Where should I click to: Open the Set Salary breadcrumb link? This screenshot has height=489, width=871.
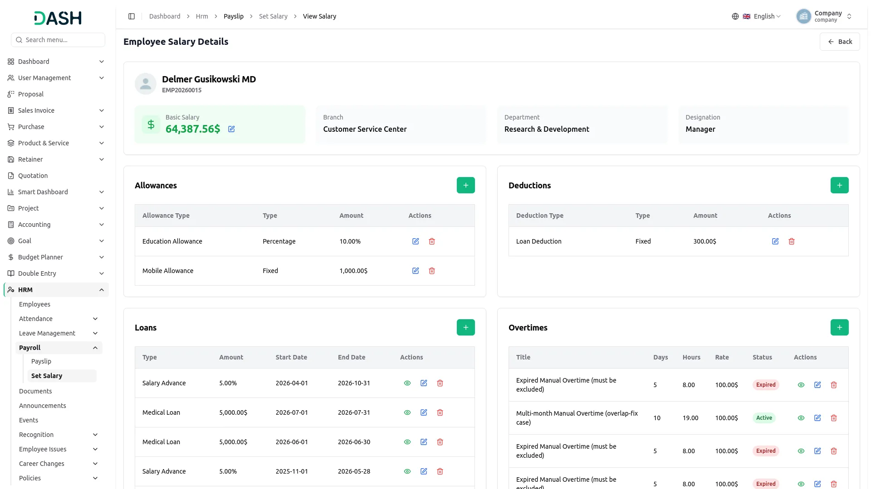273,16
